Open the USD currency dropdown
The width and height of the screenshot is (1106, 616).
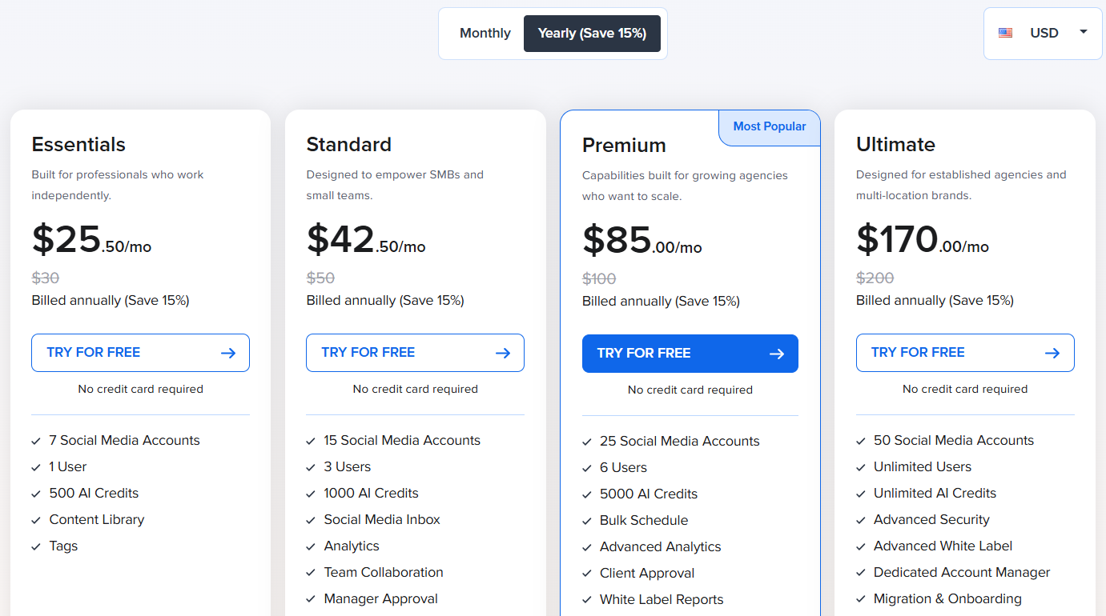point(1043,33)
